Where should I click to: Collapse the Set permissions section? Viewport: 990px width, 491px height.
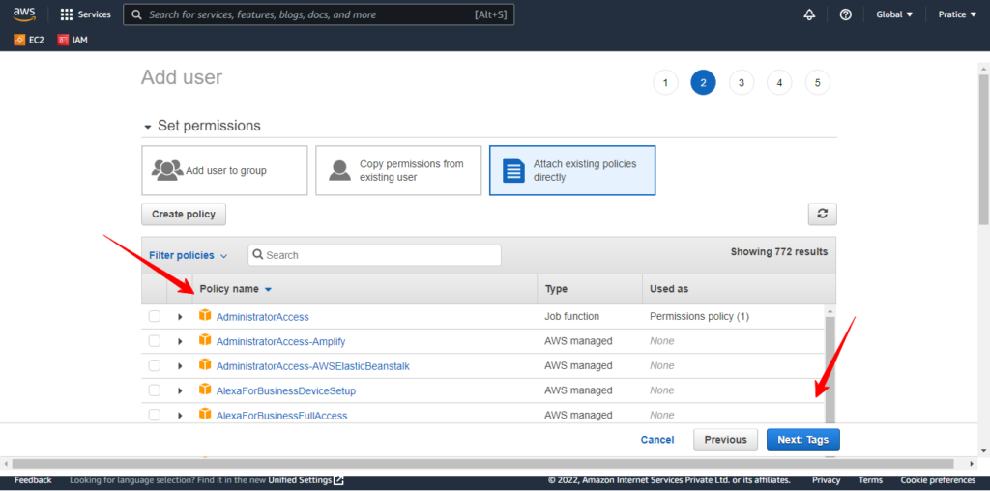148,127
